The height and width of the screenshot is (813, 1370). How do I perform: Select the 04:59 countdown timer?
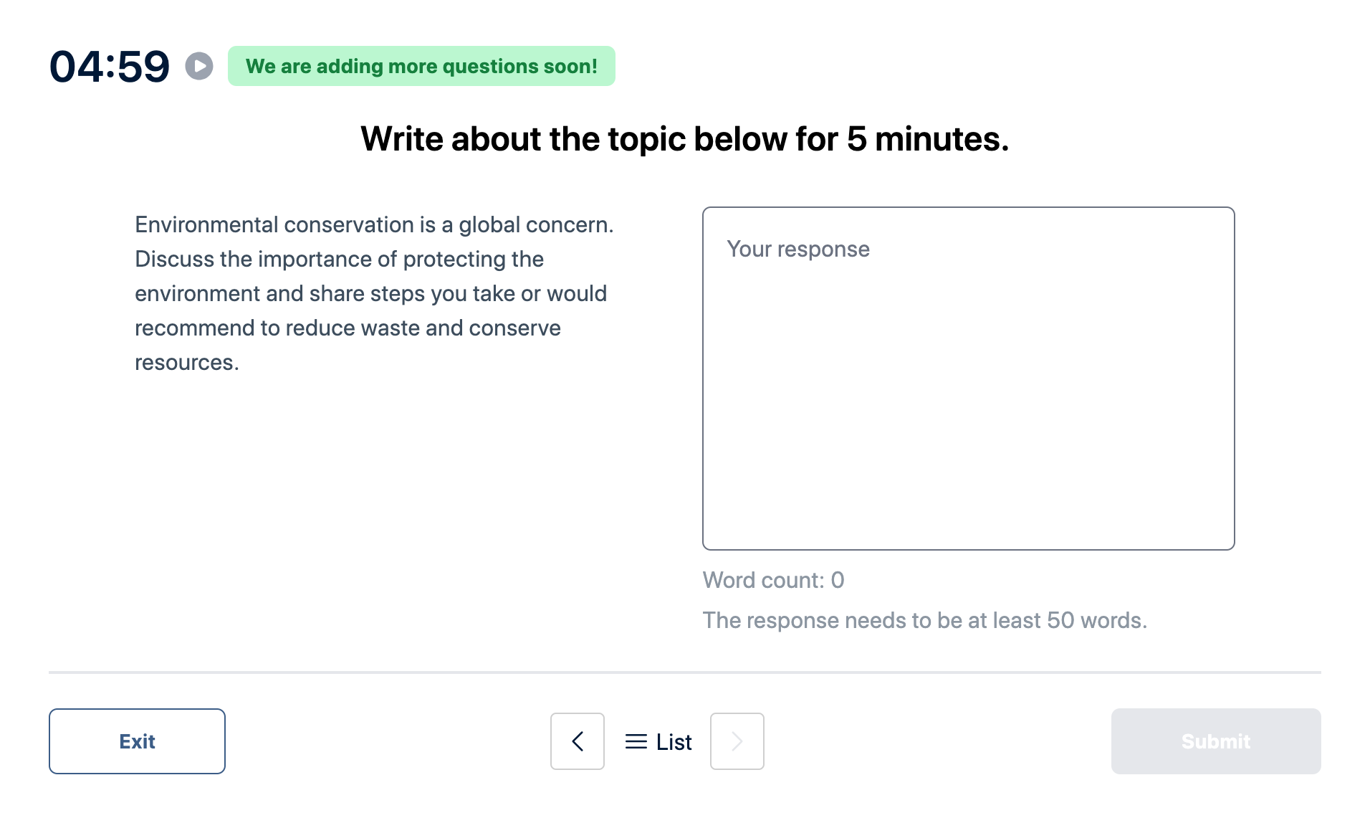click(x=110, y=67)
